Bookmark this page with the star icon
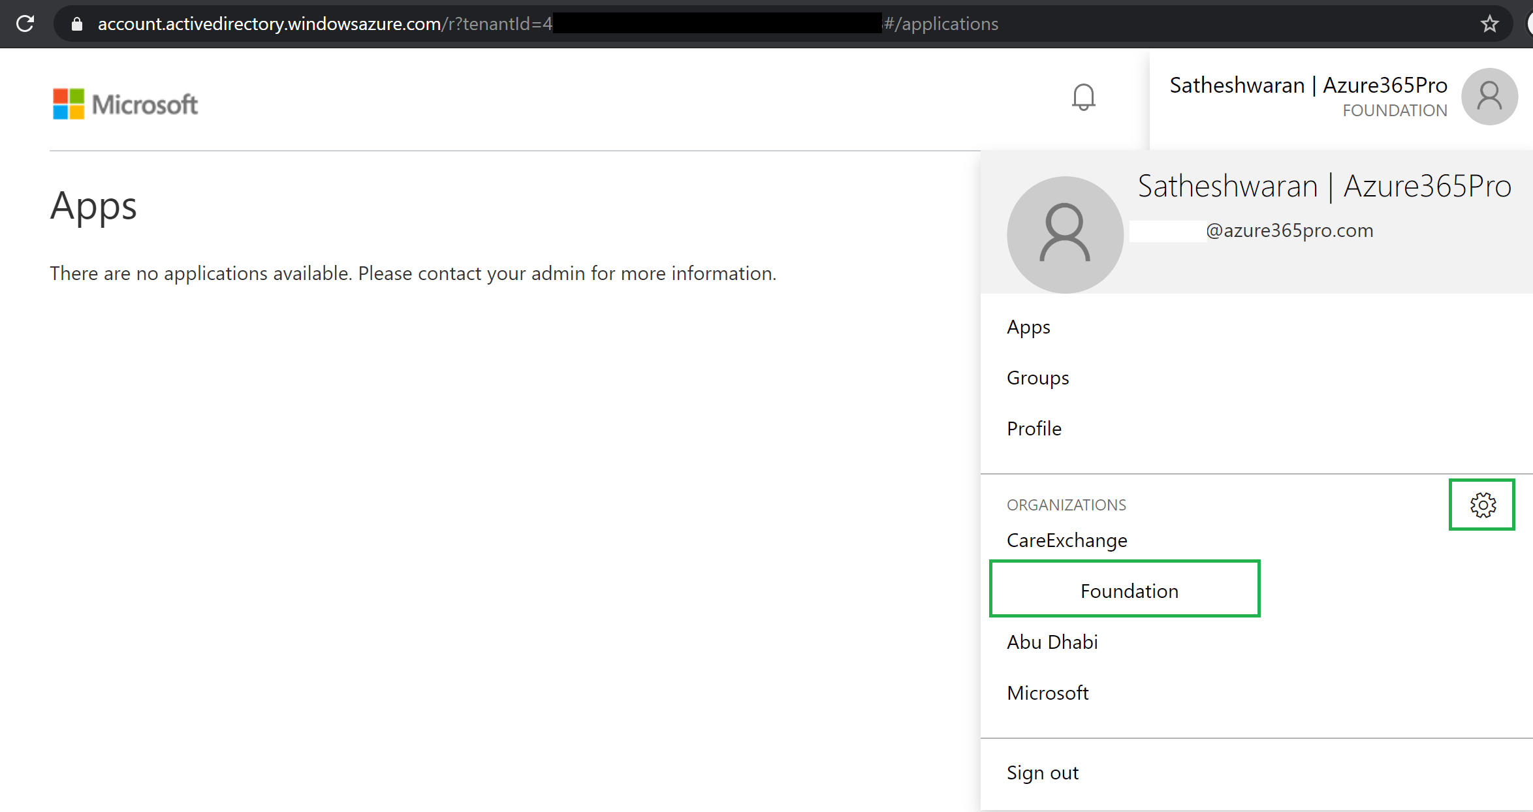 click(x=1489, y=24)
